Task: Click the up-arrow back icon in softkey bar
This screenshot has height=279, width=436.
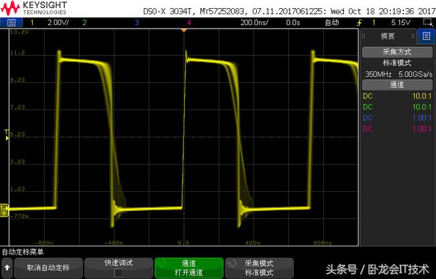Action: [x=7, y=267]
